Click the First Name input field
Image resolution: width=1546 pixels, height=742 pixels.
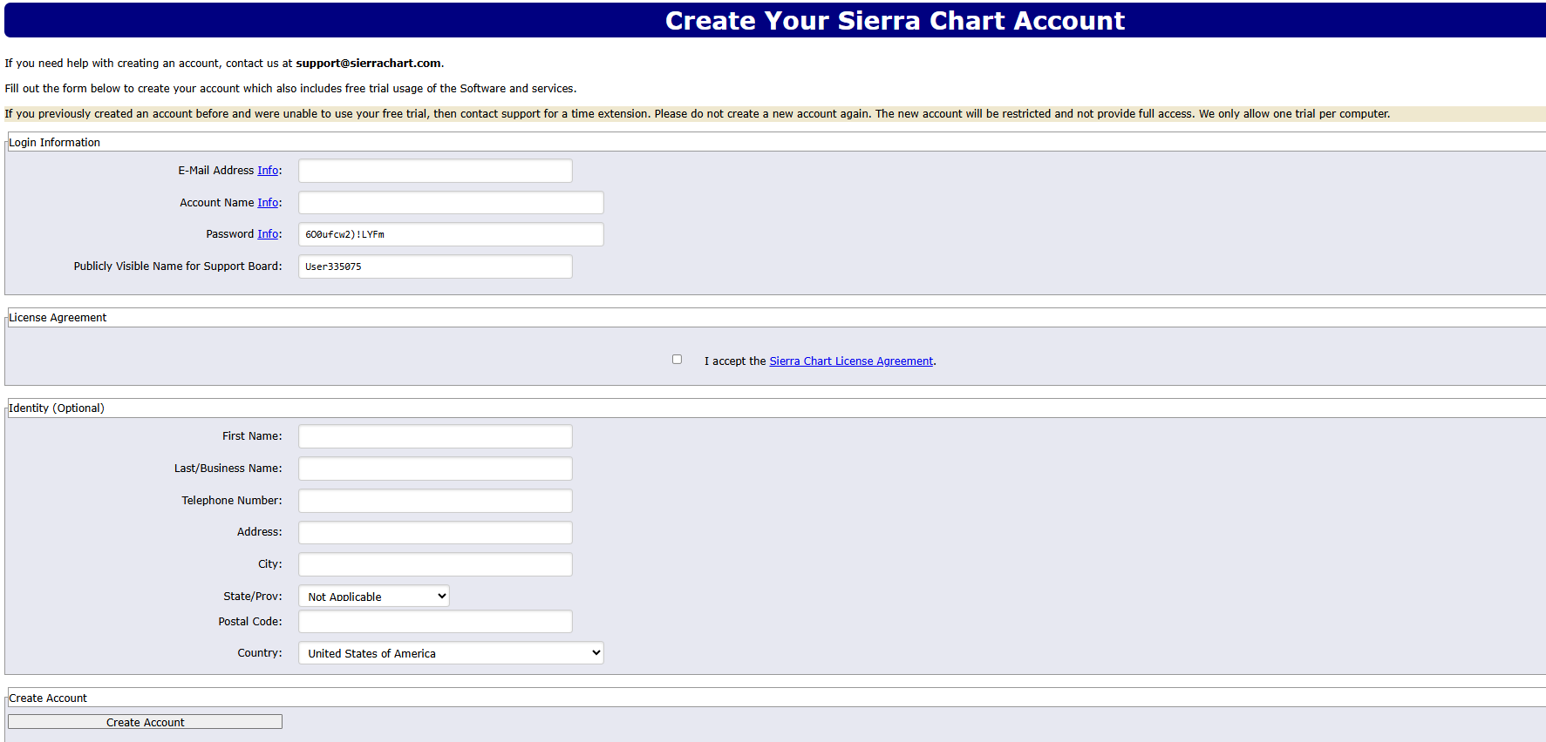coord(435,436)
